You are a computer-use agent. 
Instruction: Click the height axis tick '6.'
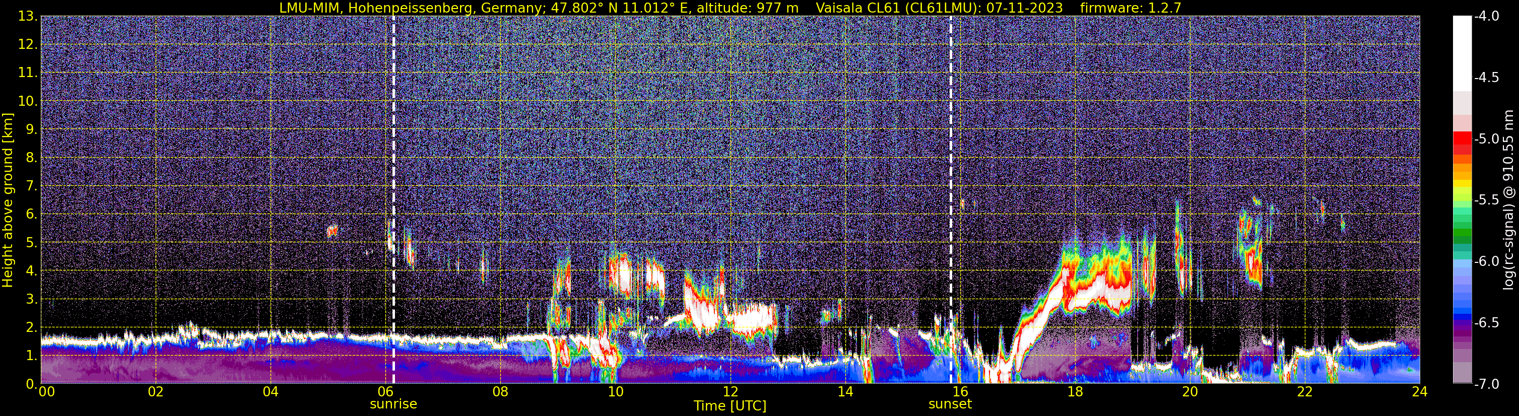tap(31, 215)
